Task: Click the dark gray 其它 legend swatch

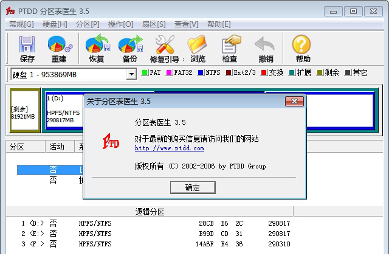Action: 348,72
